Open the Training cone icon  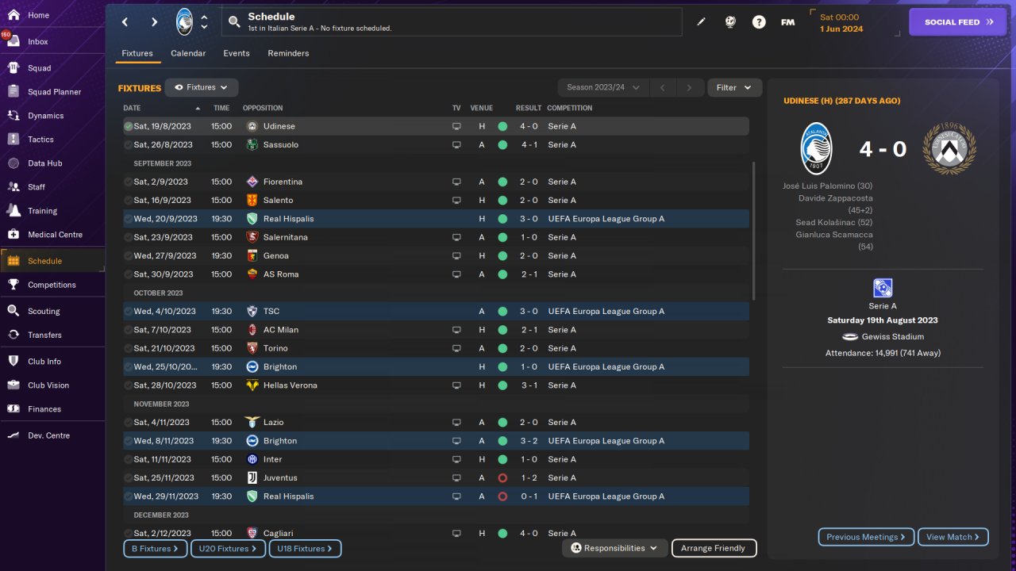(13, 211)
